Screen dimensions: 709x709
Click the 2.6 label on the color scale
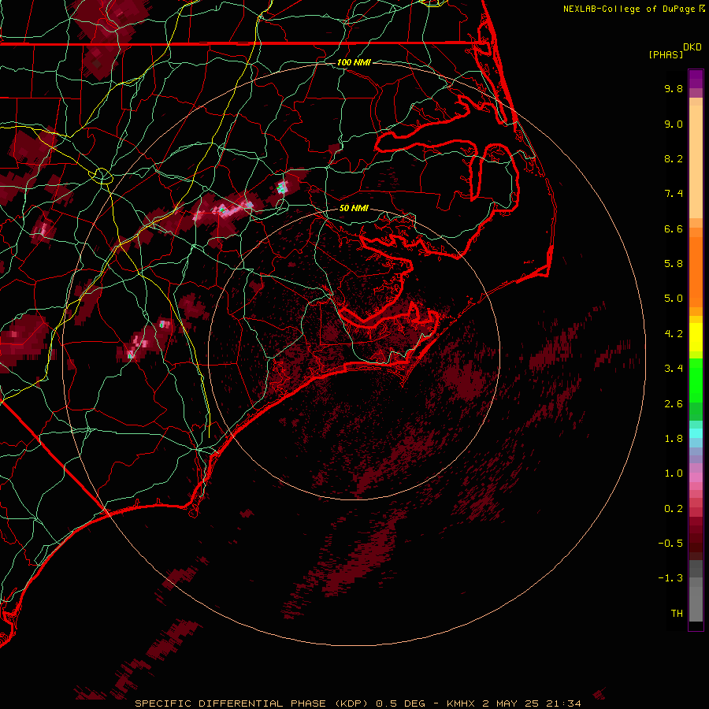[x=674, y=404]
